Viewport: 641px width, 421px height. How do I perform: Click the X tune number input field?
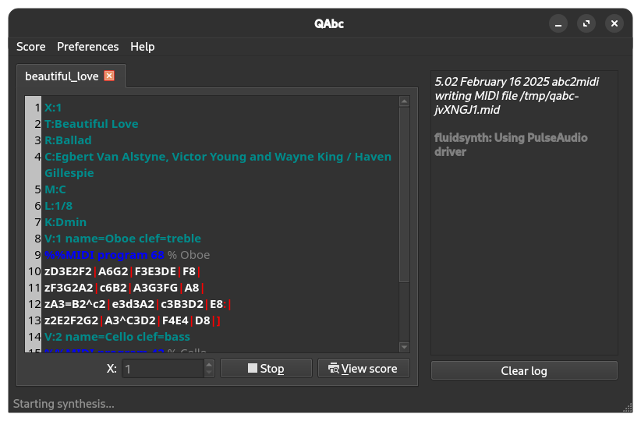click(x=161, y=369)
